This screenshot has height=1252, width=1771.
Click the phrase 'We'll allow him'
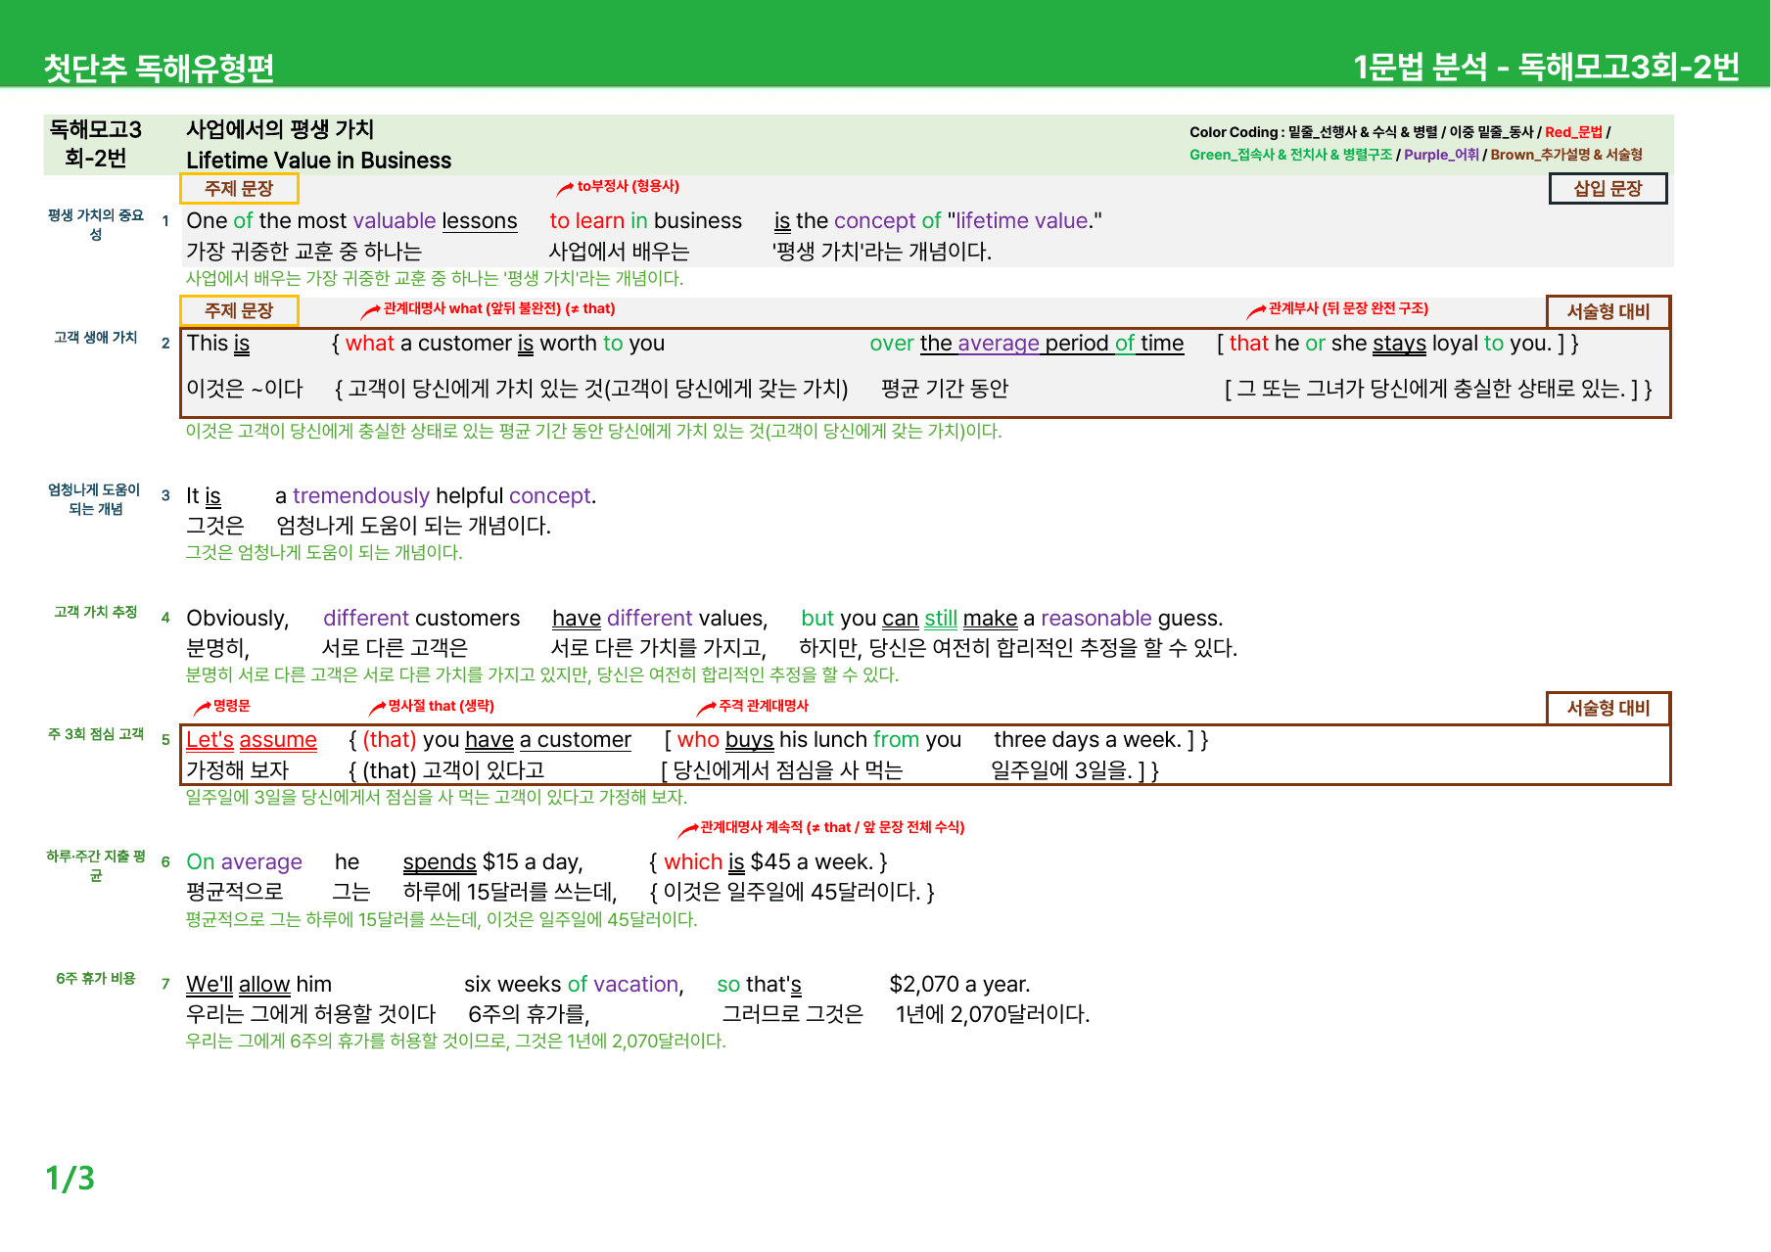pyautogui.click(x=259, y=985)
